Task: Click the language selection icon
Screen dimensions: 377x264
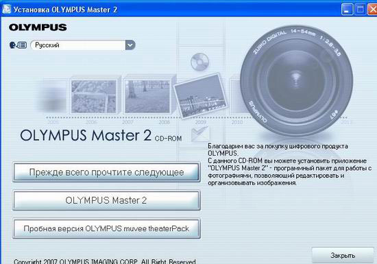Action: (x=18, y=45)
